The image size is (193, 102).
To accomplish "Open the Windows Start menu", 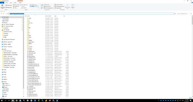I will click(2, 101).
